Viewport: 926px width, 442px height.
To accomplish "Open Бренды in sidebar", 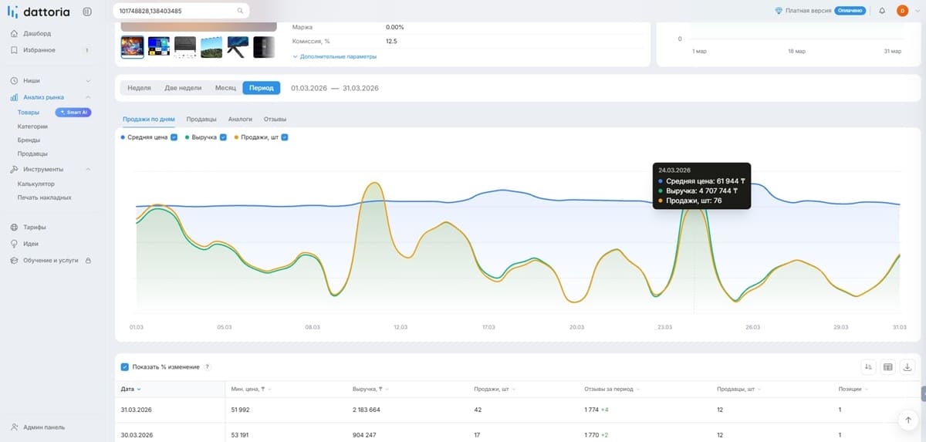I will 29,140.
